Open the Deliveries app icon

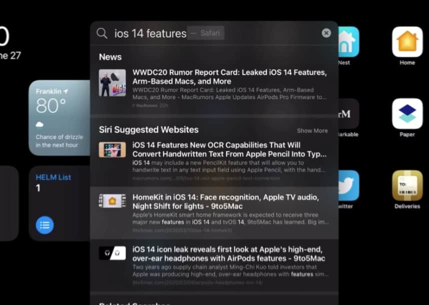click(407, 185)
